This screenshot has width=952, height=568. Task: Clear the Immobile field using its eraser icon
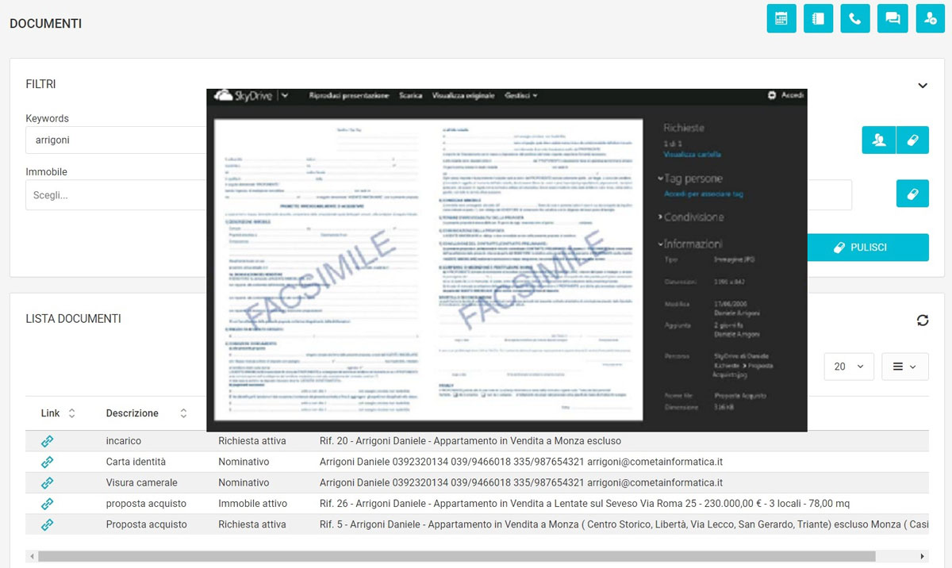(x=912, y=194)
